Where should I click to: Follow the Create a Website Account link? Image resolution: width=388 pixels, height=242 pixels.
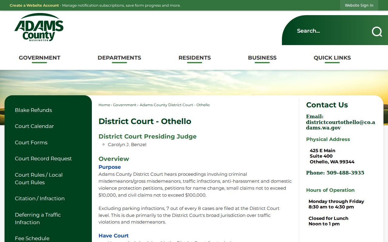(x=34, y=5)
